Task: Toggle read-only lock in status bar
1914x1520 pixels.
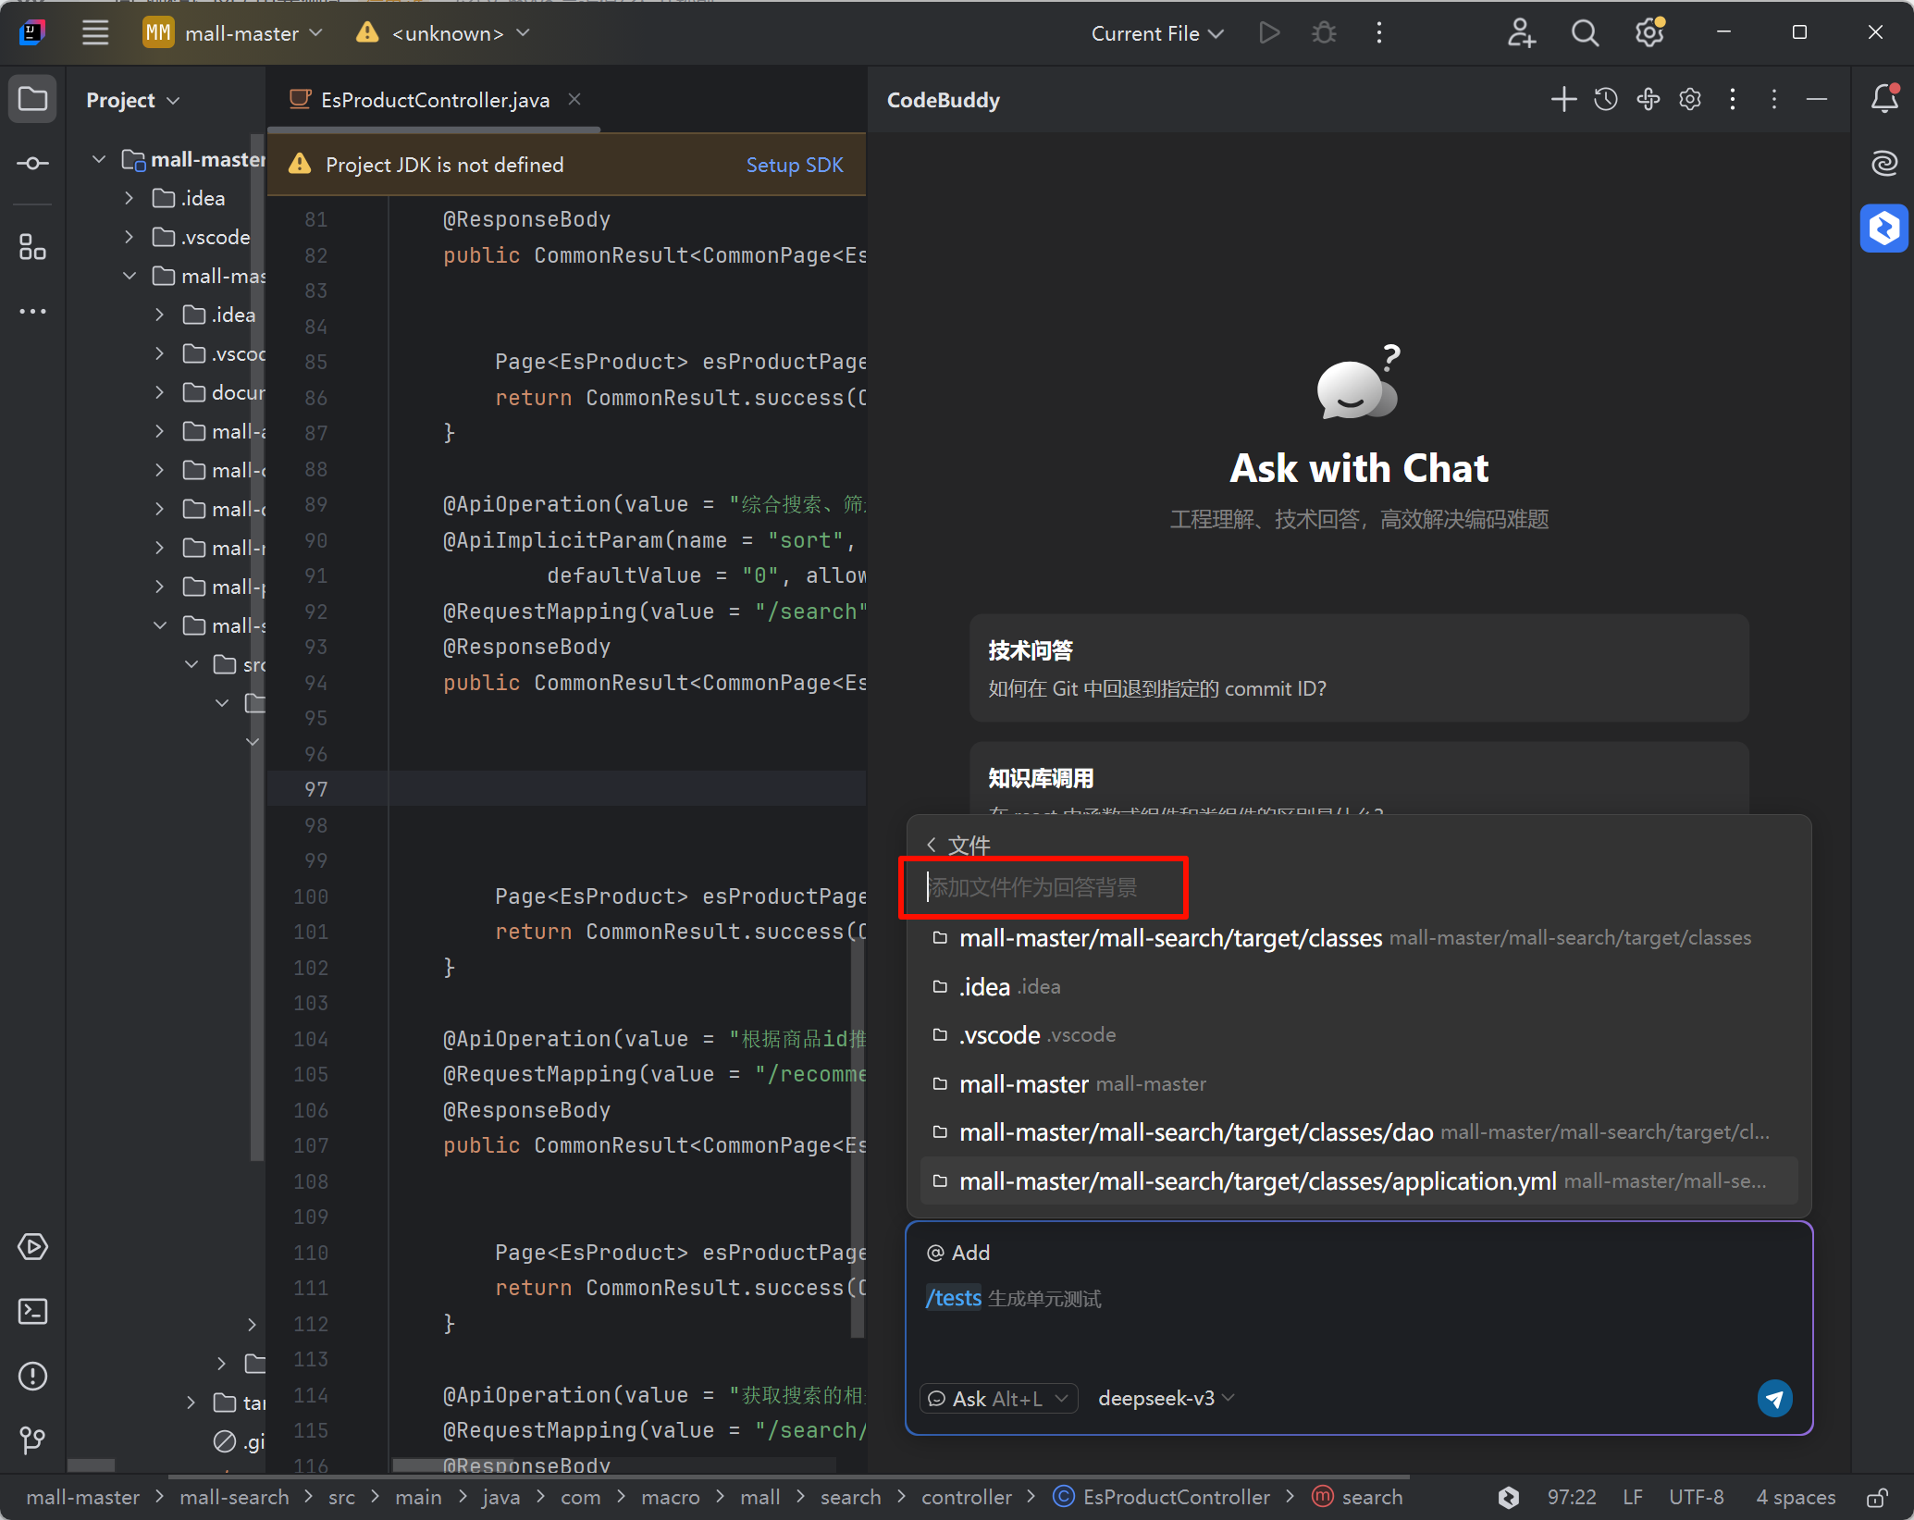Action: pyautogui.click(x=1877, y=1497)
